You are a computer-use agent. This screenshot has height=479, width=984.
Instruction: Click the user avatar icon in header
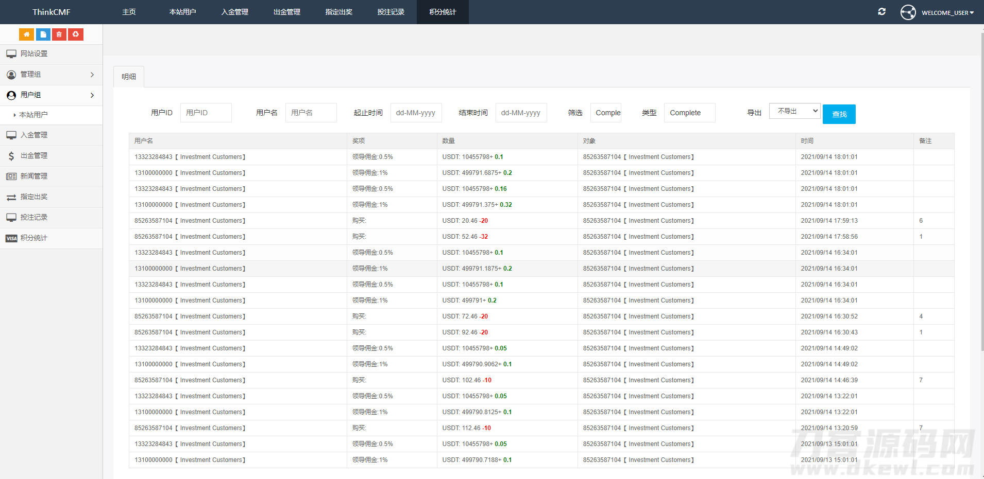point(908,12)
